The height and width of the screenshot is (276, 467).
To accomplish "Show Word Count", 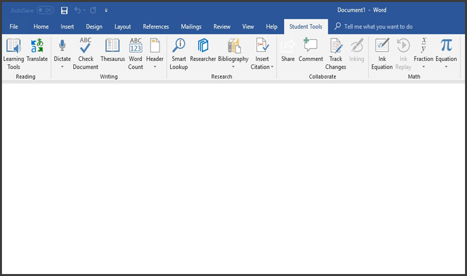I will coord(136,54).
